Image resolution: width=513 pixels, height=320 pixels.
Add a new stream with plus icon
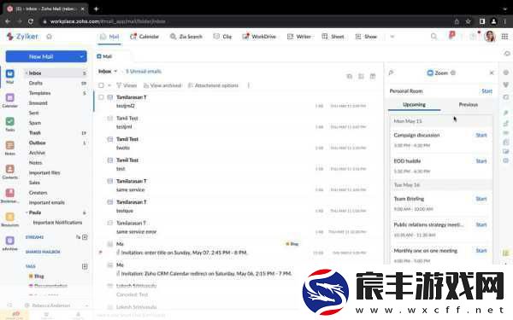tap(85, 237)
